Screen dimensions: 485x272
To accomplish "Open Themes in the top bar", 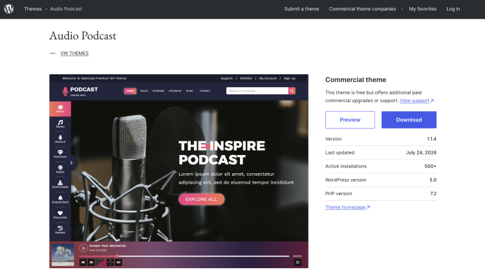I will [x=33, y=9].
